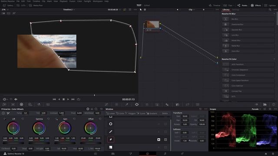278x156 pixels.
Task: Toggle the auto balance icon in Color Wheels
Action: coord(3,113)
